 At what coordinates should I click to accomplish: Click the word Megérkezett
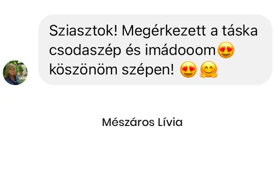click(x=164, y=31)
